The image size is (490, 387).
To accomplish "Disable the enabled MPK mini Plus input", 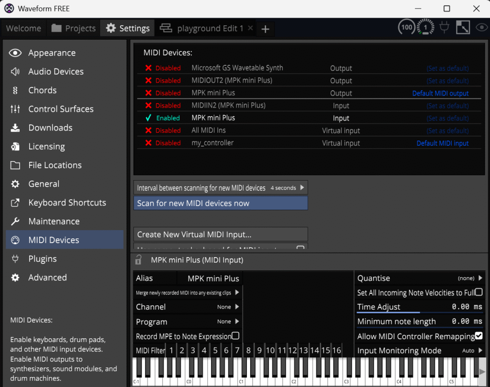I will [x=163, y=118].
